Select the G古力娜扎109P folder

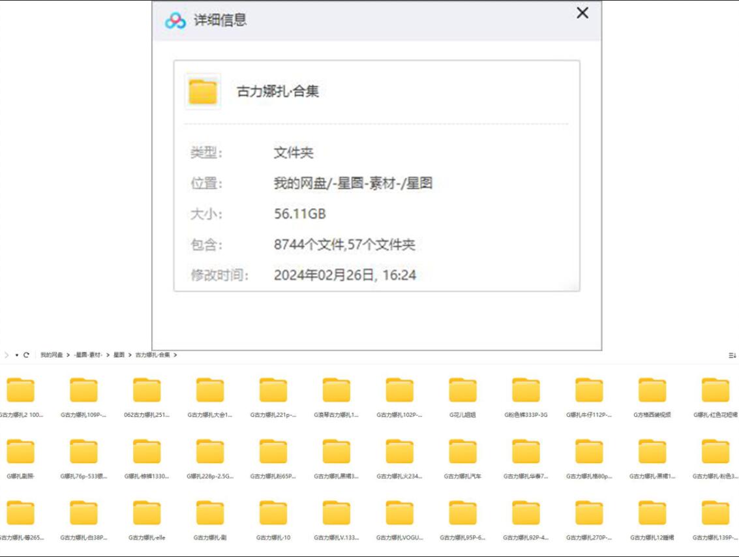83,398
